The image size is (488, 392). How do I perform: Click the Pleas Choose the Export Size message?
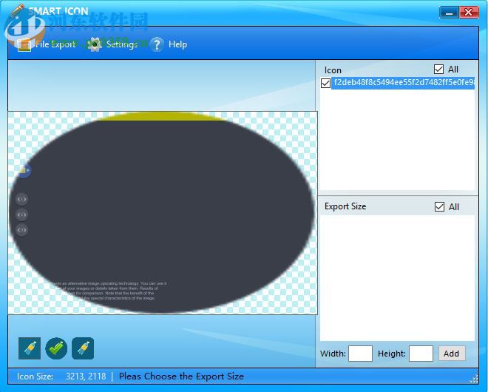click(181, 376)
